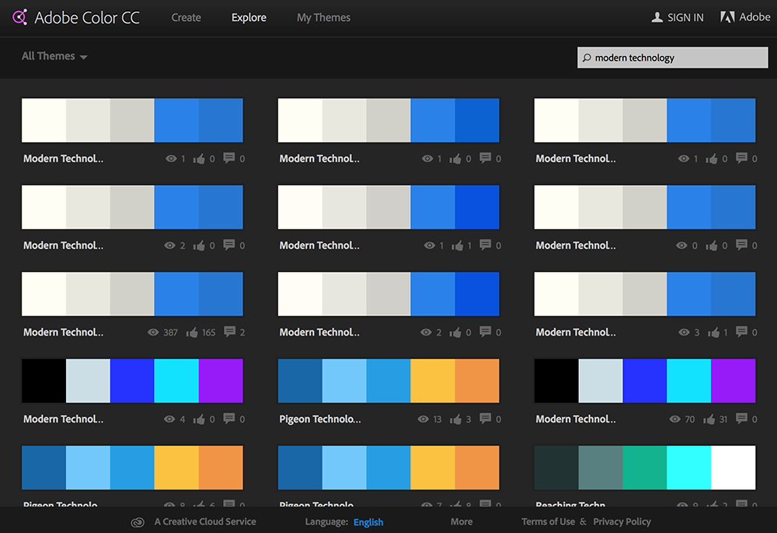Open the Language selector set to English

pyautogui.click(x=368, y=521)
